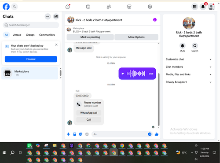Expand Chat members section

click(x=189, y=67)
